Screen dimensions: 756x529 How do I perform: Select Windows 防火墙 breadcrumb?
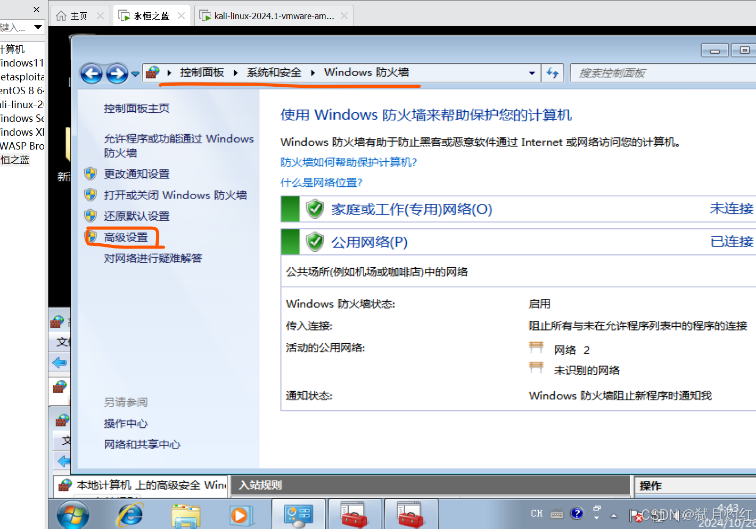point(366,72)
